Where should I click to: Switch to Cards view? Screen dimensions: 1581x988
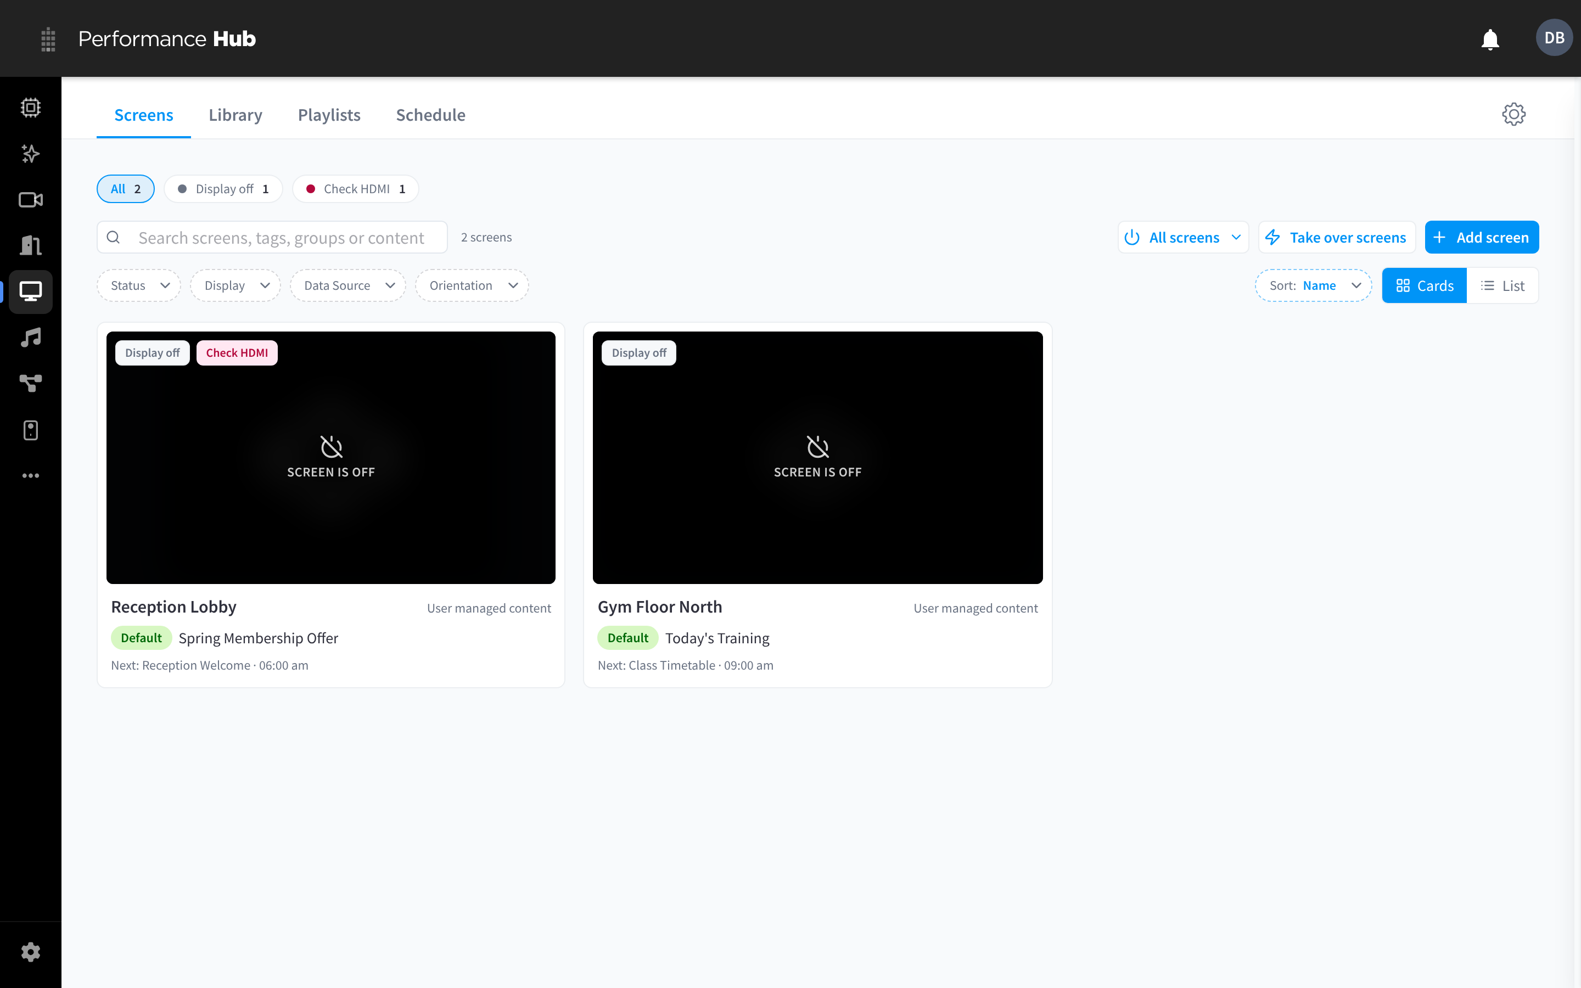pyautogui.click(x=1424, y=285)
